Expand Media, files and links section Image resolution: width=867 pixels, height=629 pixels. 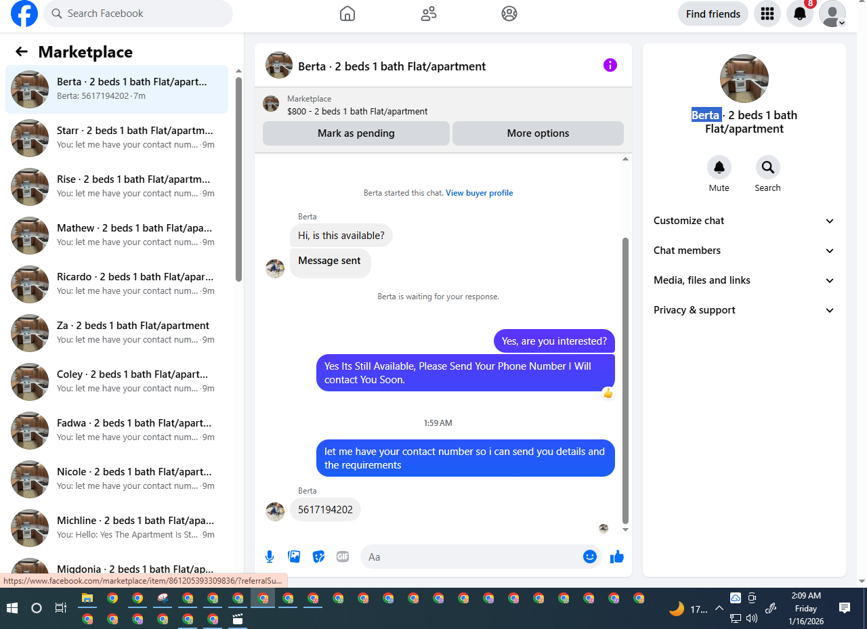click(744, 280)
